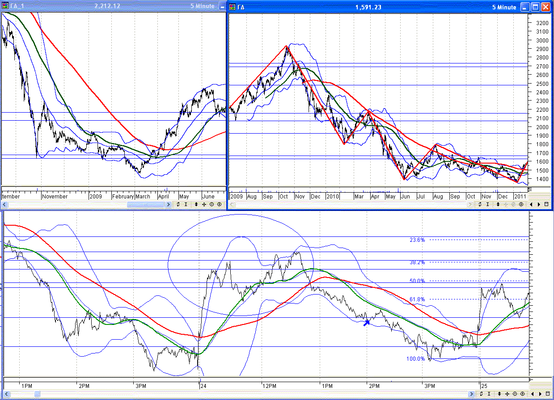This screenshot has height=400, width=554.
Task: Zoom in using the ΓΔ chart toolbar icon
Action: click(521, 204)
